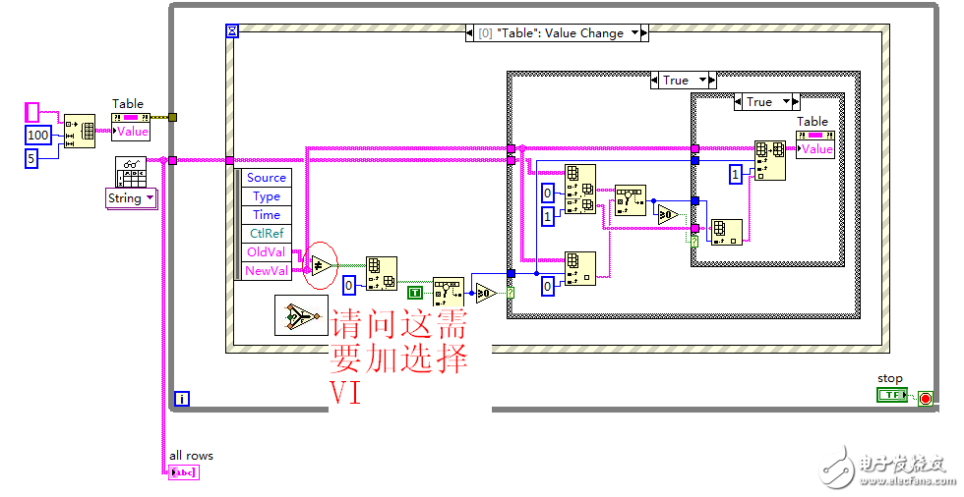Click the 1 constant below 0 in outer case
The image size is (964, 497).
[547, 217]
